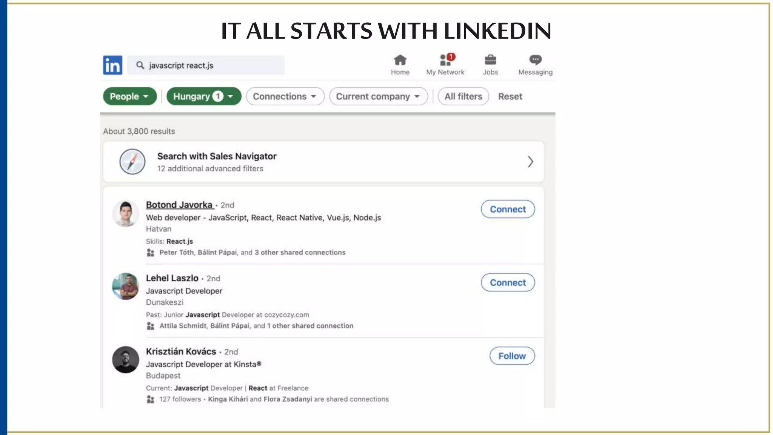Click 'Past: Junior Javascript Developer at cozycozy.com'
The height and width of the screenshot is (435, 773).
tap(228, 315)
